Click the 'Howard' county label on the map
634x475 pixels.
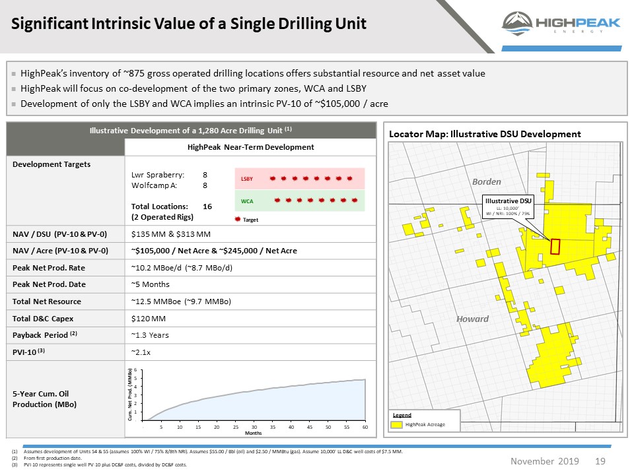click(x=472, y=319)
